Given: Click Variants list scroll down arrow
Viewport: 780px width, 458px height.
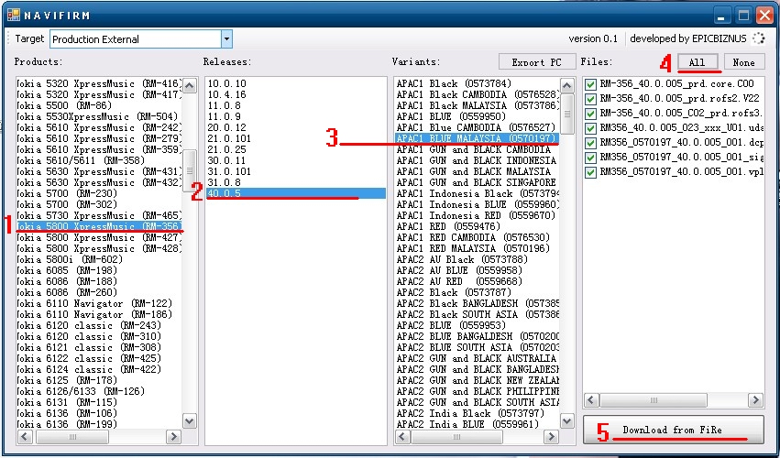Looking at the screenshot, I should tap(566, 421).
